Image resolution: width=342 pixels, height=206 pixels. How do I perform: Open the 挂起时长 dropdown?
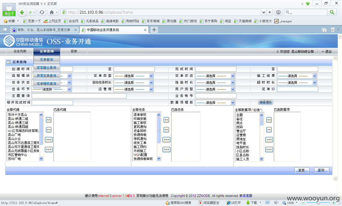click(215, 83)
